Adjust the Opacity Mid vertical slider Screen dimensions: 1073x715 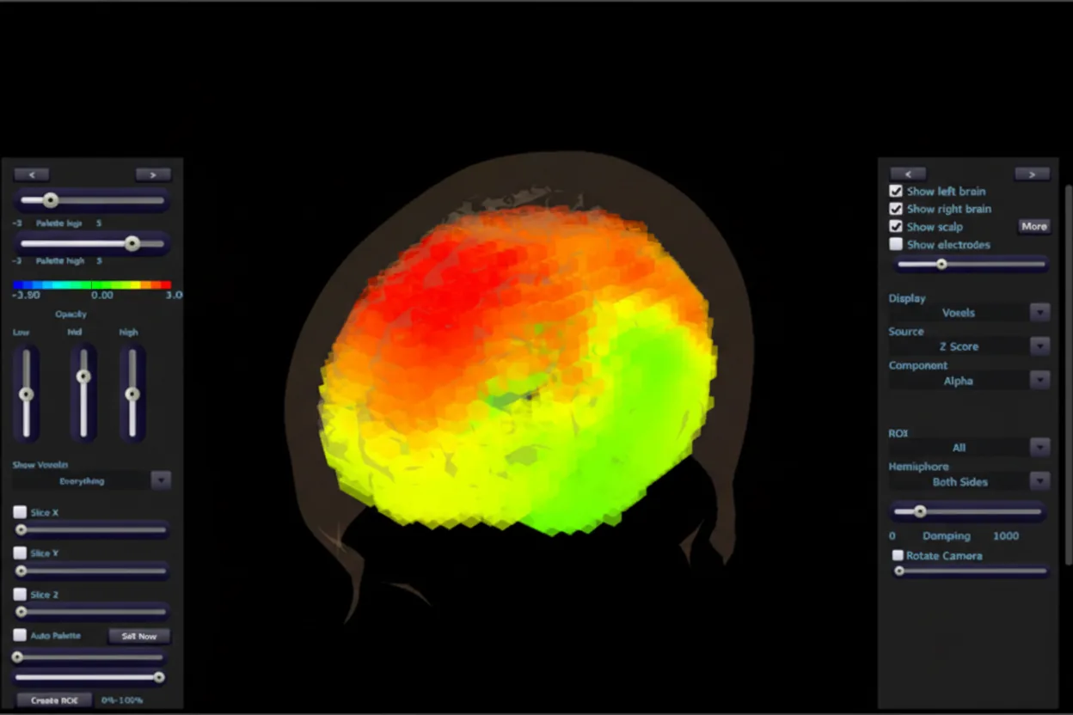click(x=83, y=393)
